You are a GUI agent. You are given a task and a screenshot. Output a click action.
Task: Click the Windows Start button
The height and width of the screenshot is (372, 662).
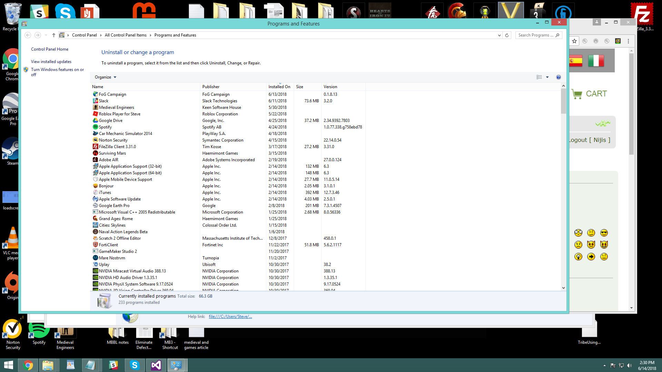pos(9,365)
